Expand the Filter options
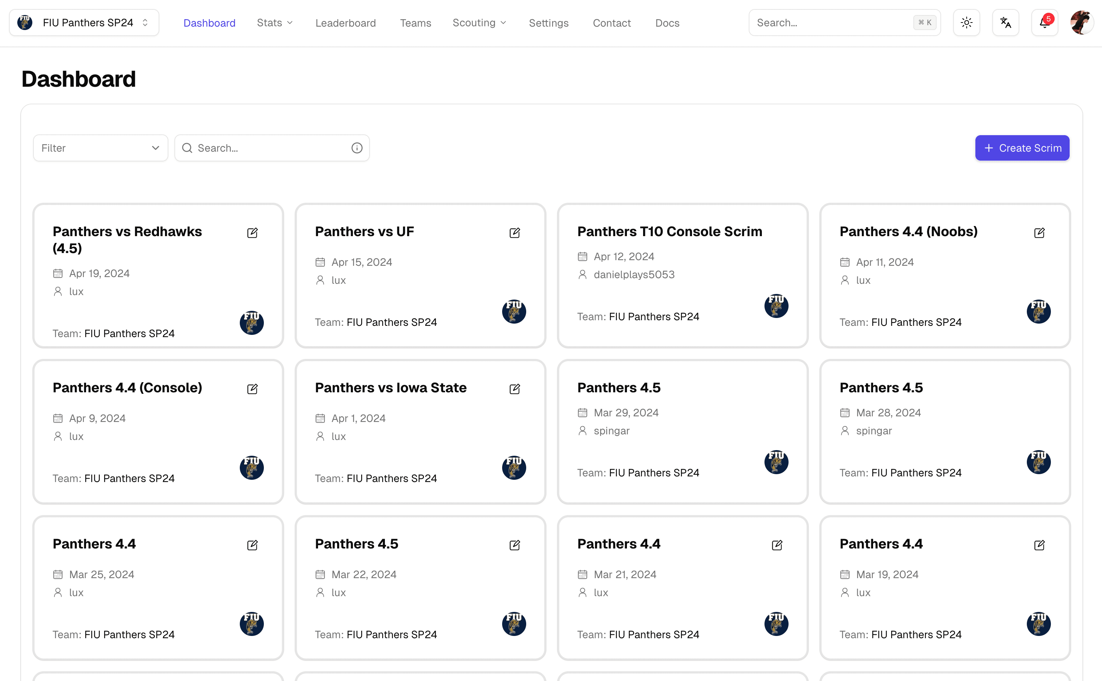Viewport: 1102px width, 681px height. pos(100,148)
